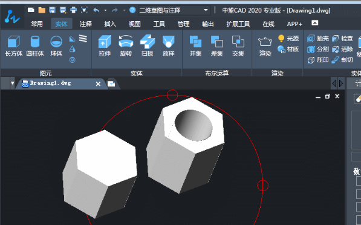Open help with the question mark icon

click(x=132, y=10)
